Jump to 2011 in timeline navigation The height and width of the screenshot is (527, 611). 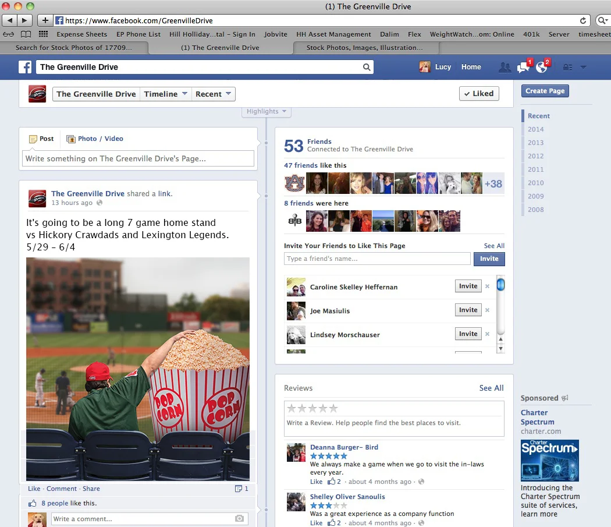point(535,169)
